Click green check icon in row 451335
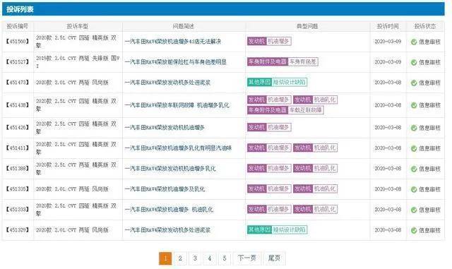 click(x=414, y=189)
